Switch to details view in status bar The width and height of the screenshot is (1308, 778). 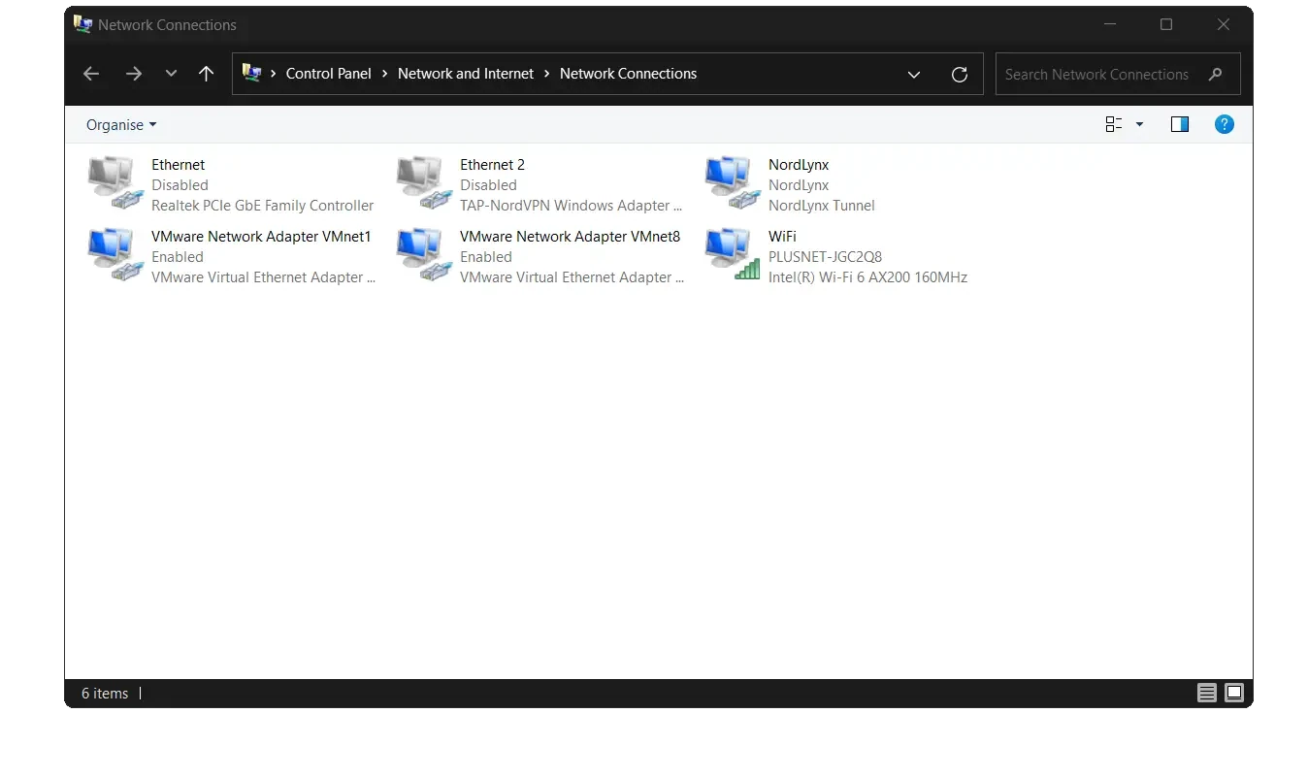(1207, 693)
